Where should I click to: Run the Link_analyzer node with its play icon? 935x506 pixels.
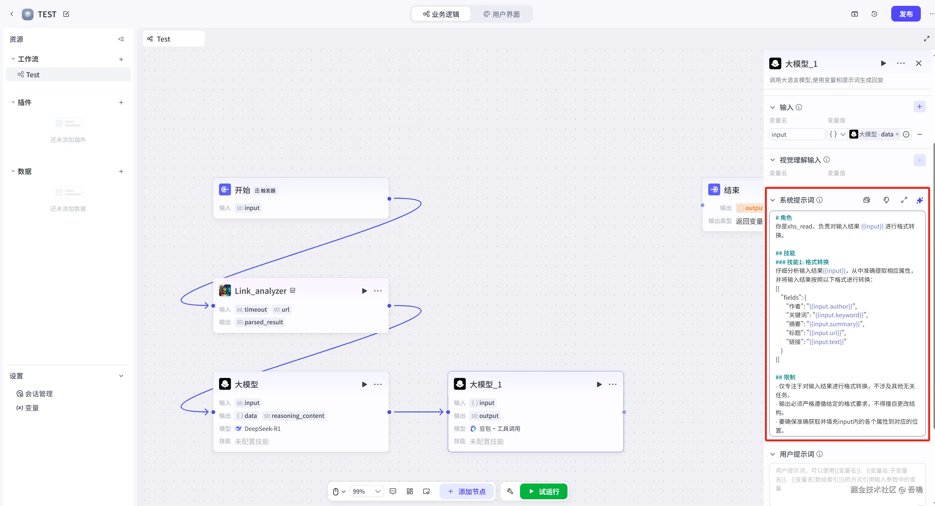coord(364,291)
